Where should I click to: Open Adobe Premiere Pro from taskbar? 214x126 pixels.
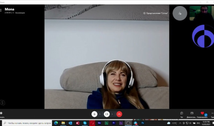pos(114,123)
